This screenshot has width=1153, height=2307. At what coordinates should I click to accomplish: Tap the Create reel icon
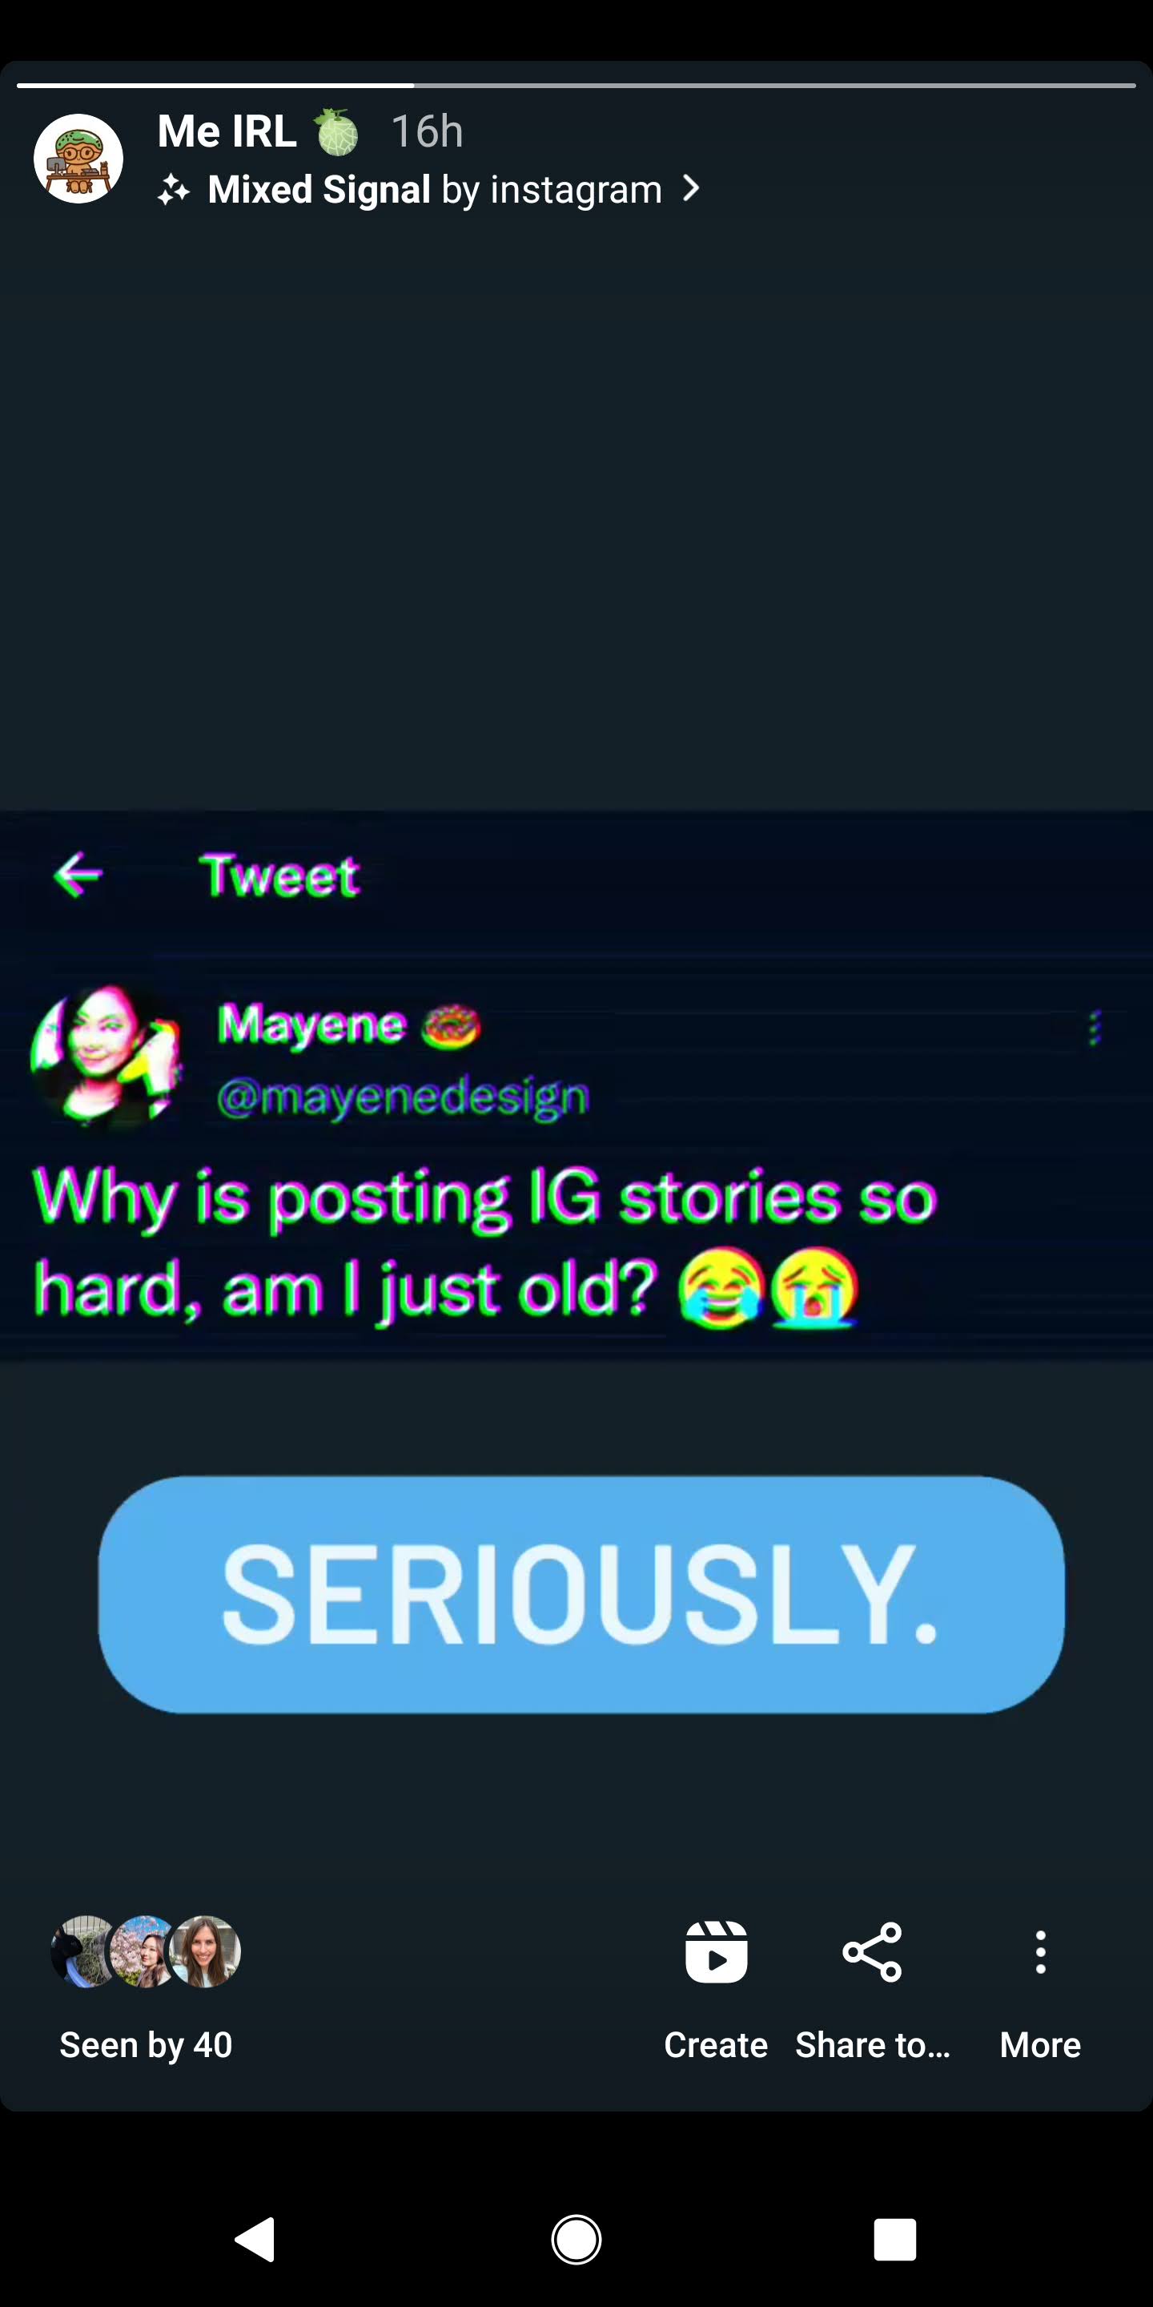715,1952
